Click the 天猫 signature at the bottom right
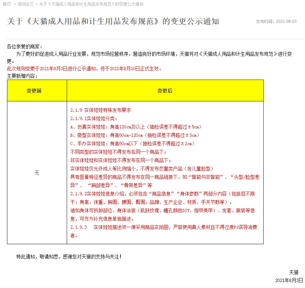The image size is (305, 288). click(x=294, y=272)
